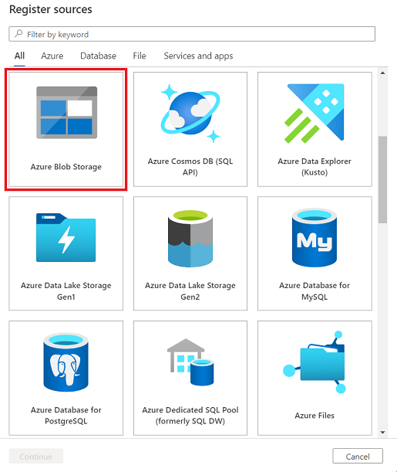Click the scrollbar up arrow
Screen dimensions: 397x472
point(382,73)
